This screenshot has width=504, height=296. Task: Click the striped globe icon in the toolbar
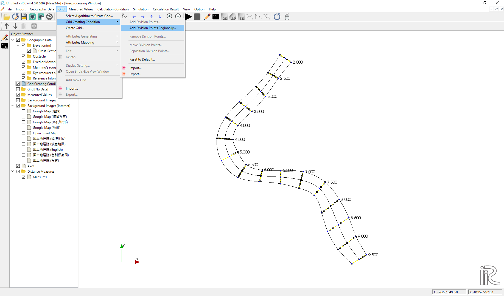(49, 17)
